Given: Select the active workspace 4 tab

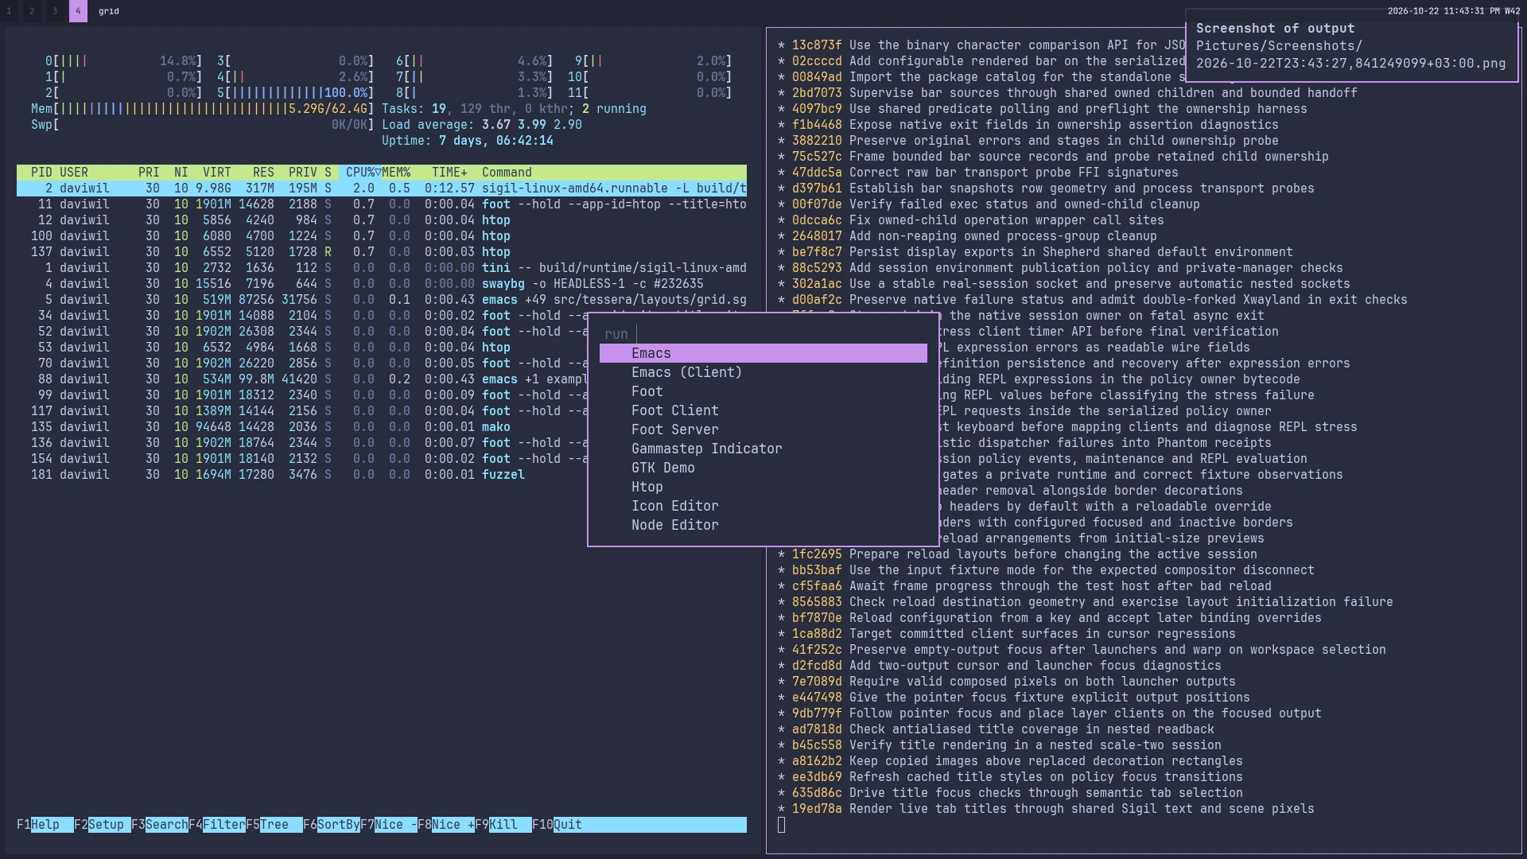Looking at the screenshot, I should pos(78,11).
